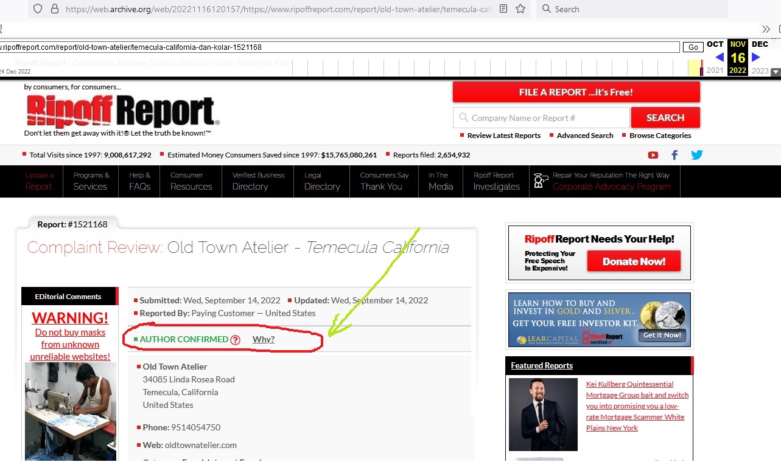This screenshot has width=781, height=462.
Task: Select DEC month in Wayback toolbar
Action: (x=760, y=44)
